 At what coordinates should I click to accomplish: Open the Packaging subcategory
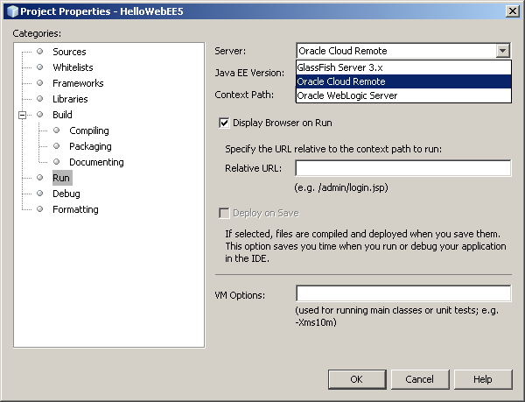(90, 146)
